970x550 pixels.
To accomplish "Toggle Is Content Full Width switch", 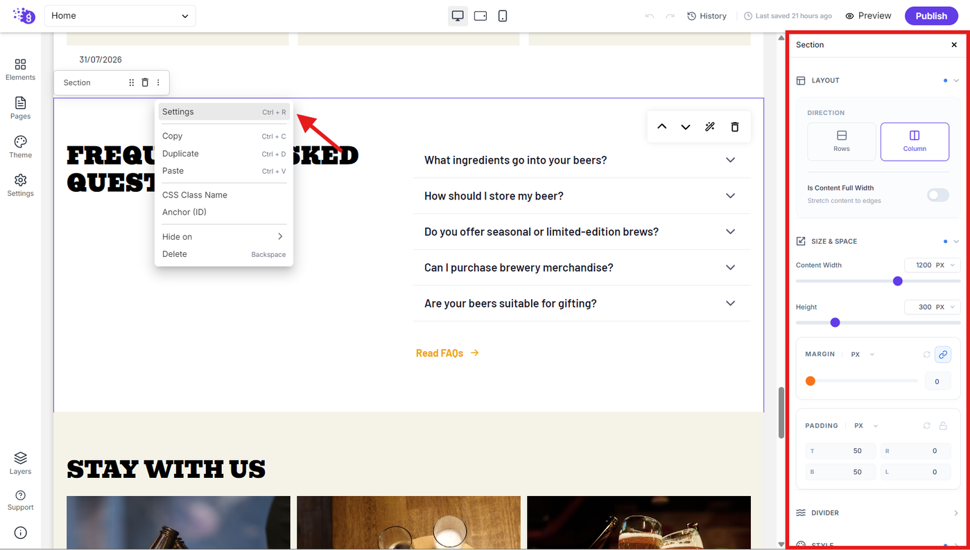I will (937, 195).
